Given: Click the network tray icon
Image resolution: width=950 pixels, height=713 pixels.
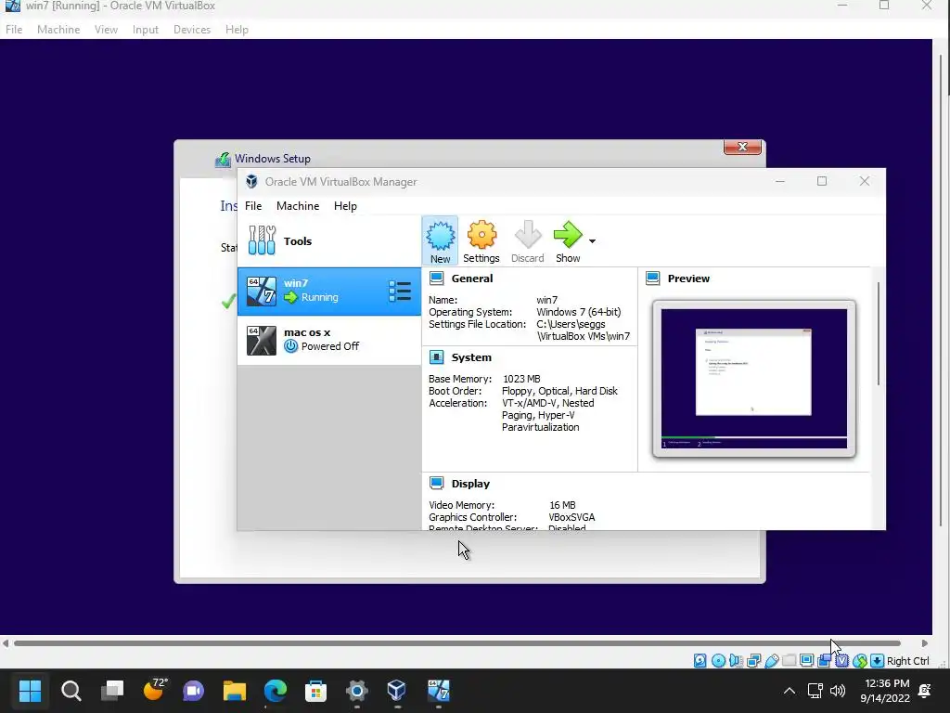Looking at the screenshot, I should click(x=815, y=691).
